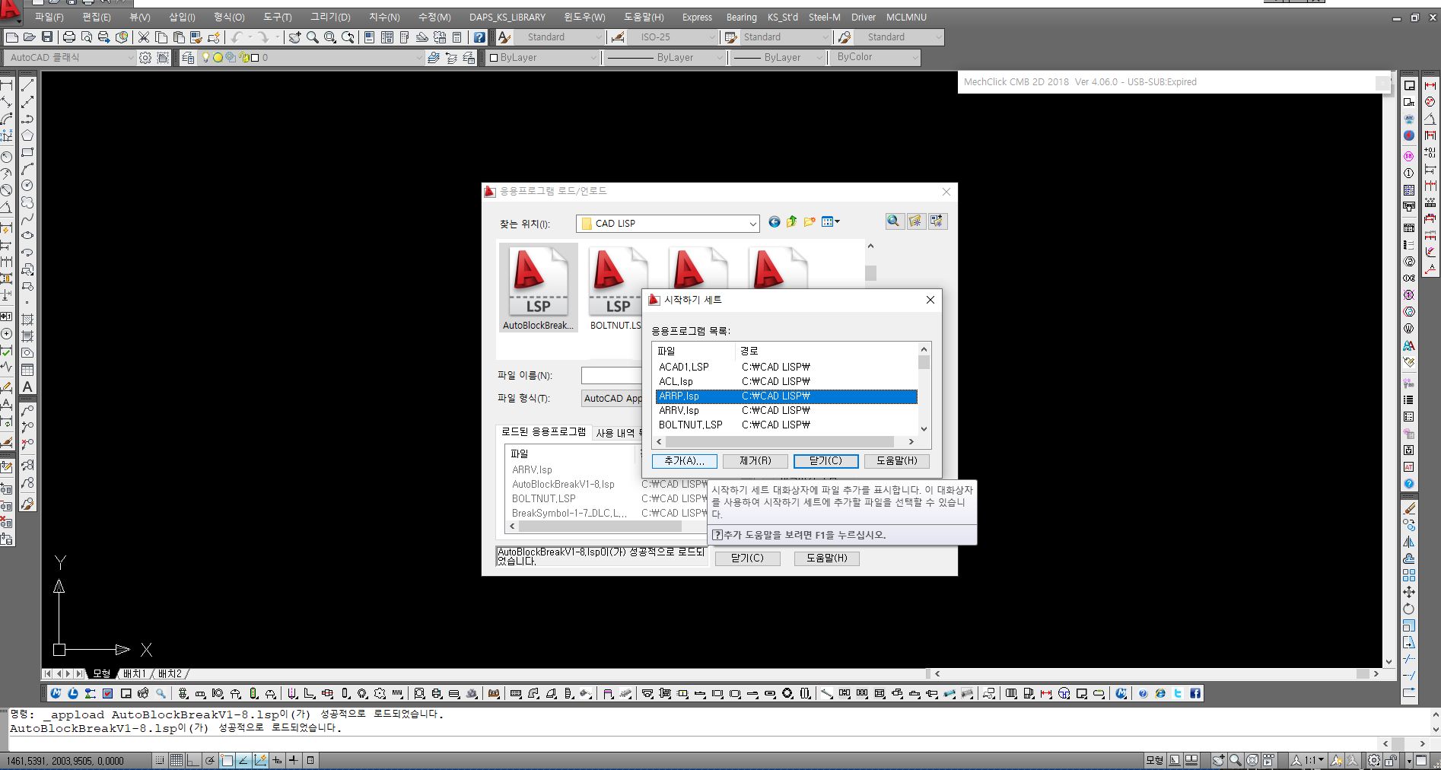Toggle Lineweight display in status bar
The image size is (1441, 770).
294,760
